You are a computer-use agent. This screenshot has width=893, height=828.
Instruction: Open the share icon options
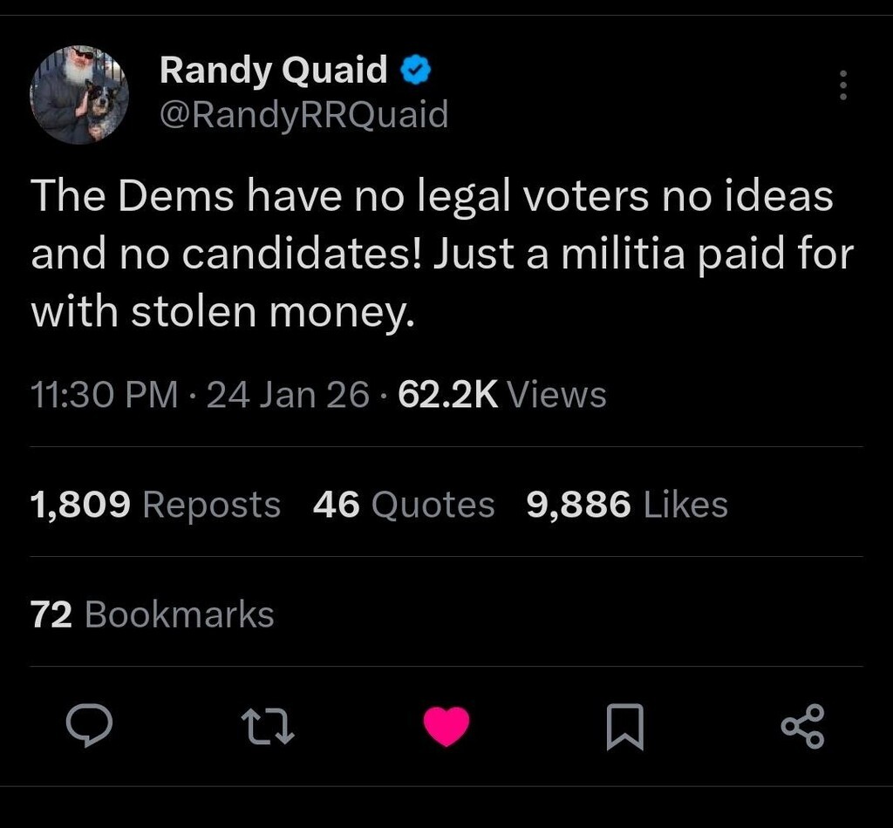click(802, 727)
